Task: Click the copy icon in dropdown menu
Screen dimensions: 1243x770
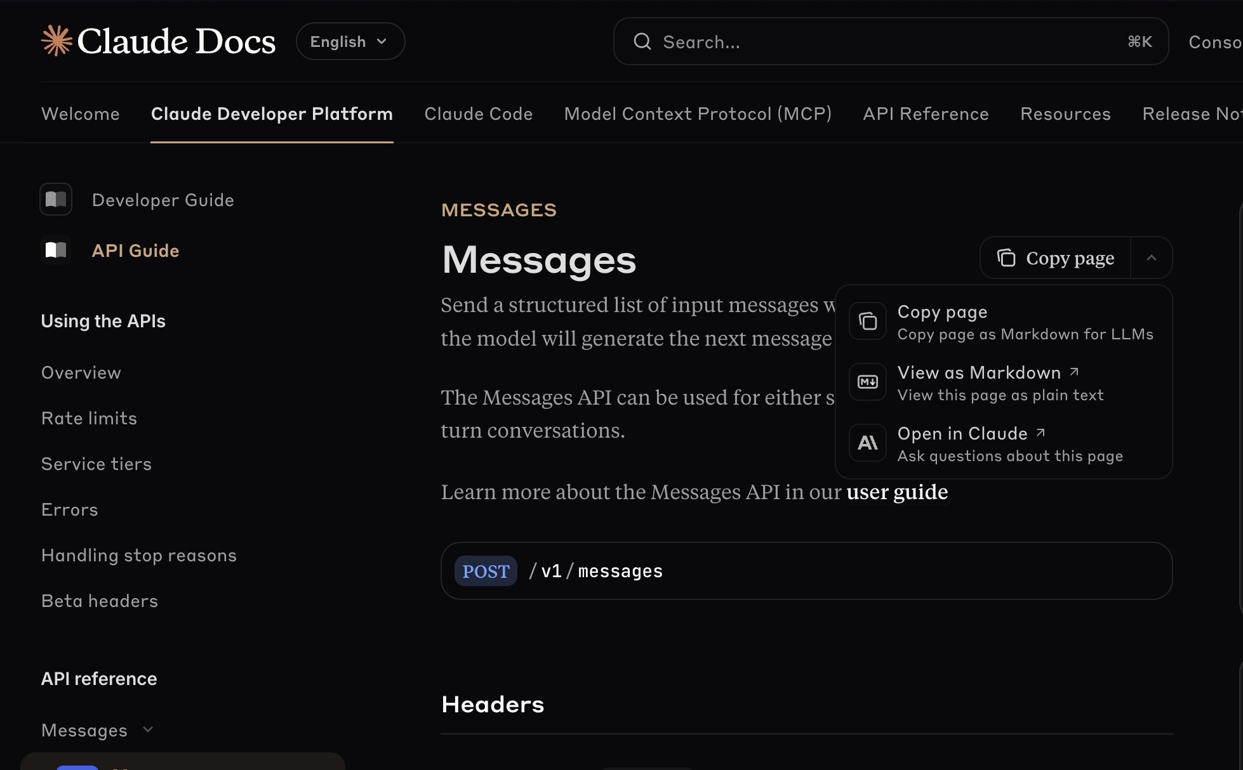Action: [868, 322]
